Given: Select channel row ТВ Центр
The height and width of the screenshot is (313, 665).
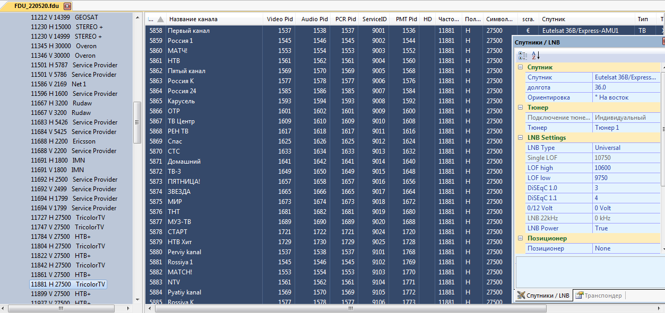Looking at the screenshot, I should click(x=330, y=121).
